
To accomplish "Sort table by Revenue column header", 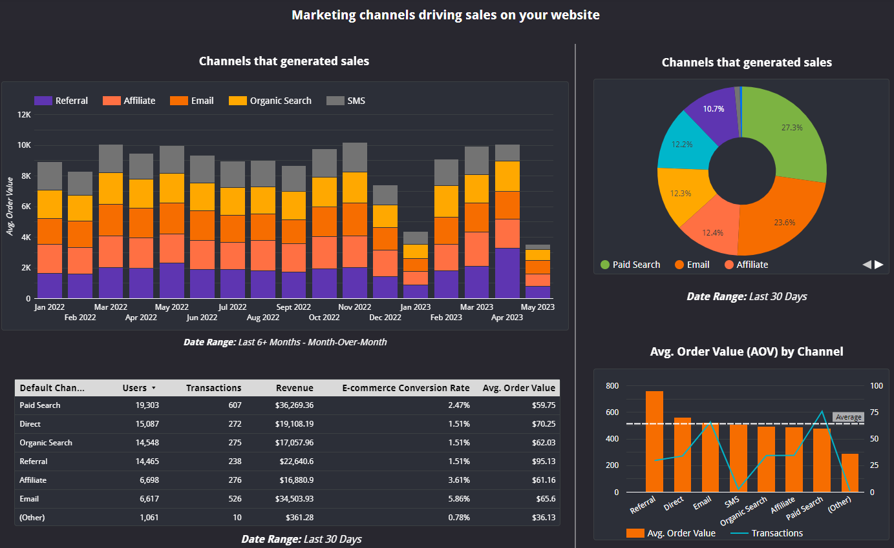I will pos(294,388).
